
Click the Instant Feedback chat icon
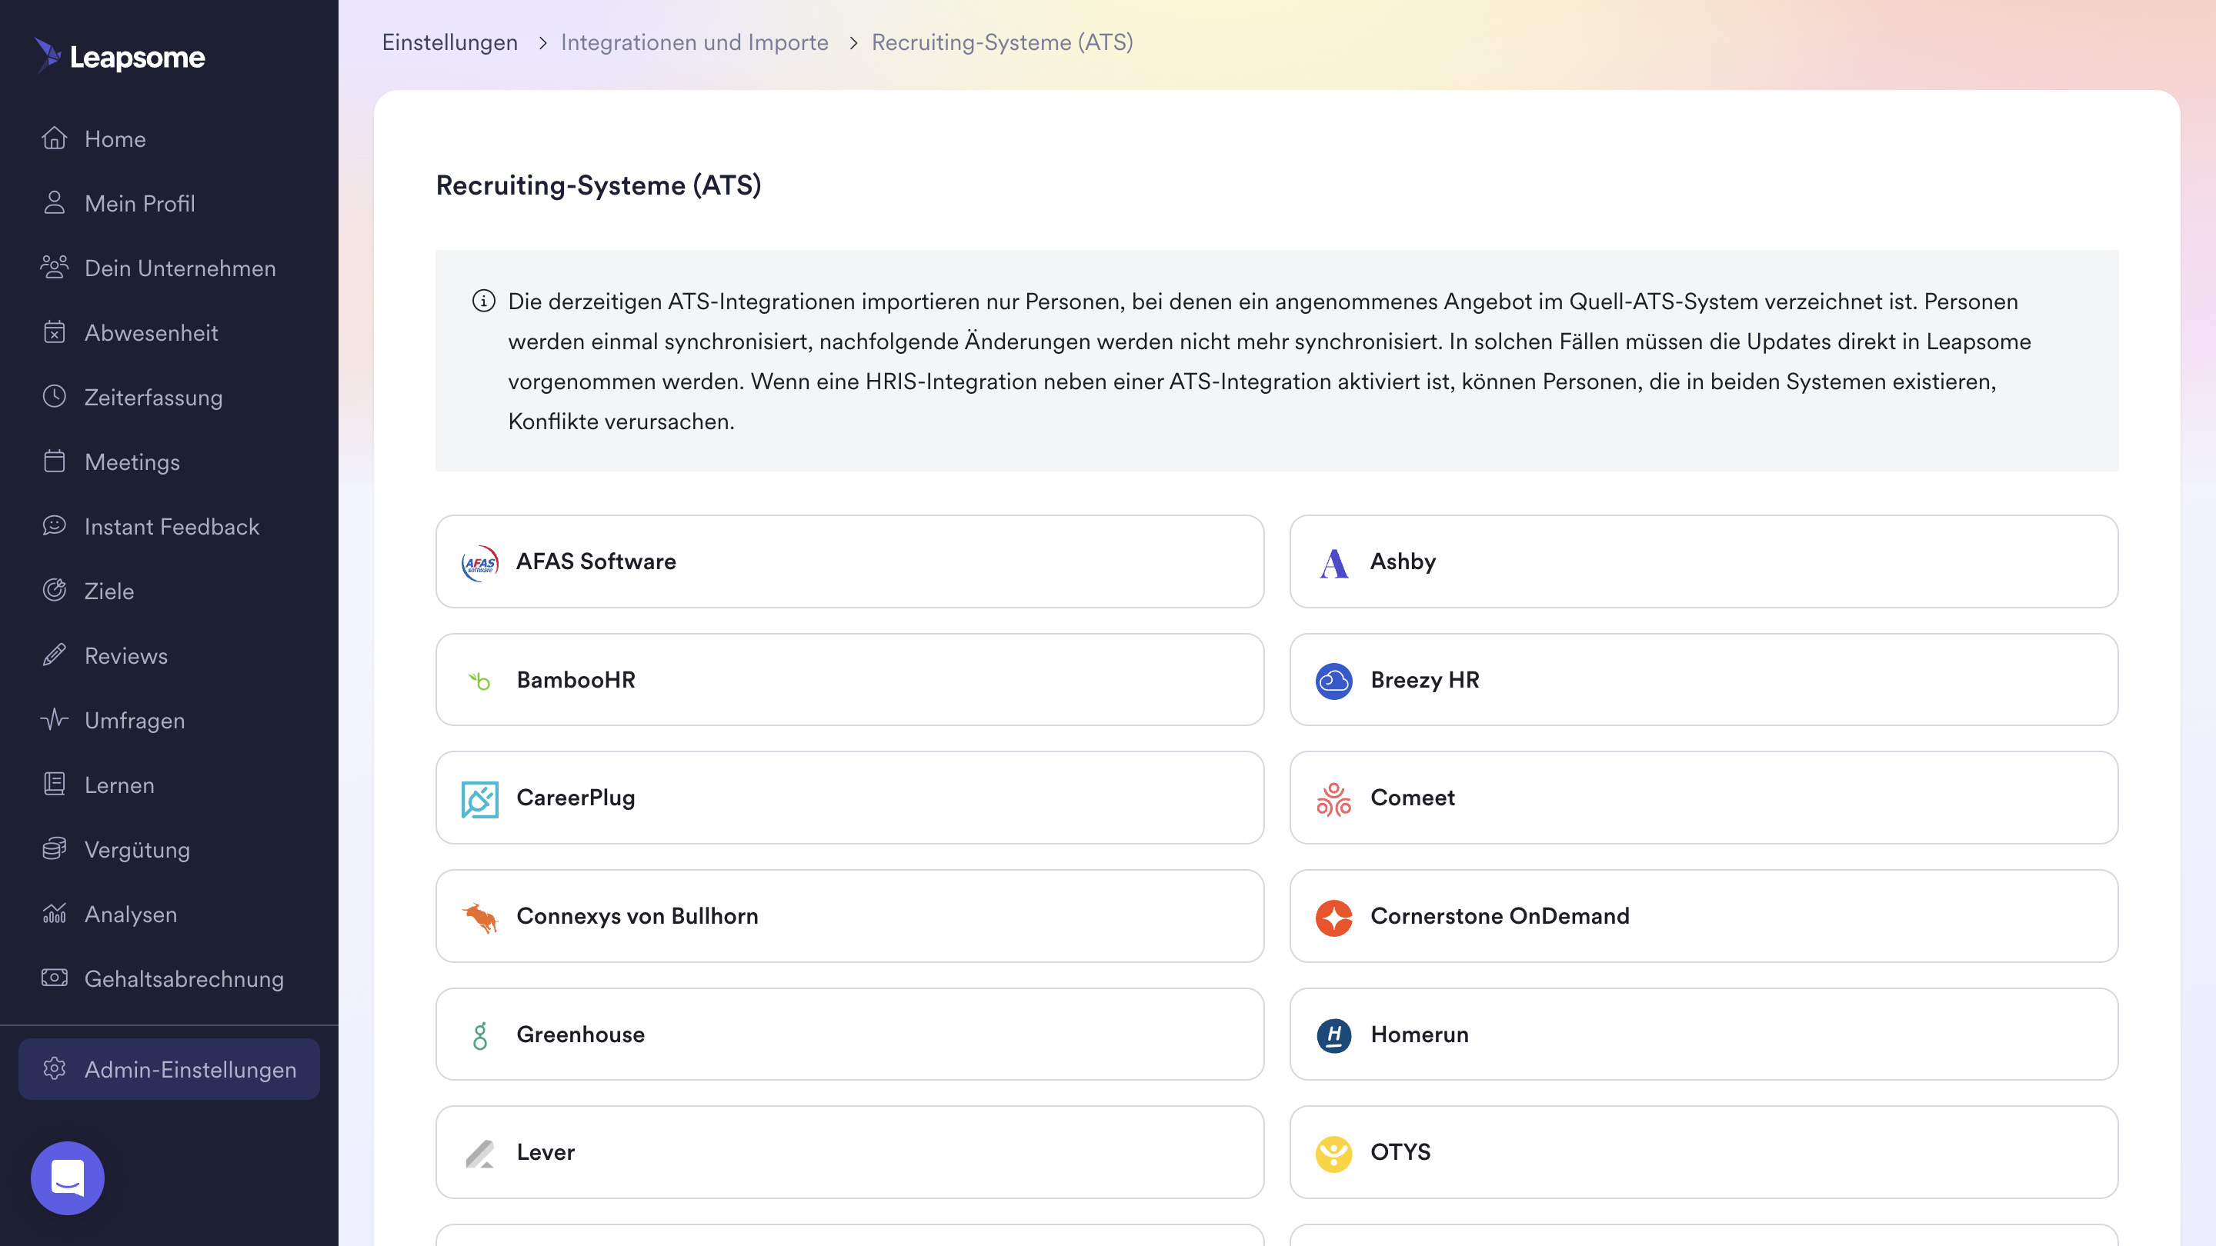pos(54,525)
